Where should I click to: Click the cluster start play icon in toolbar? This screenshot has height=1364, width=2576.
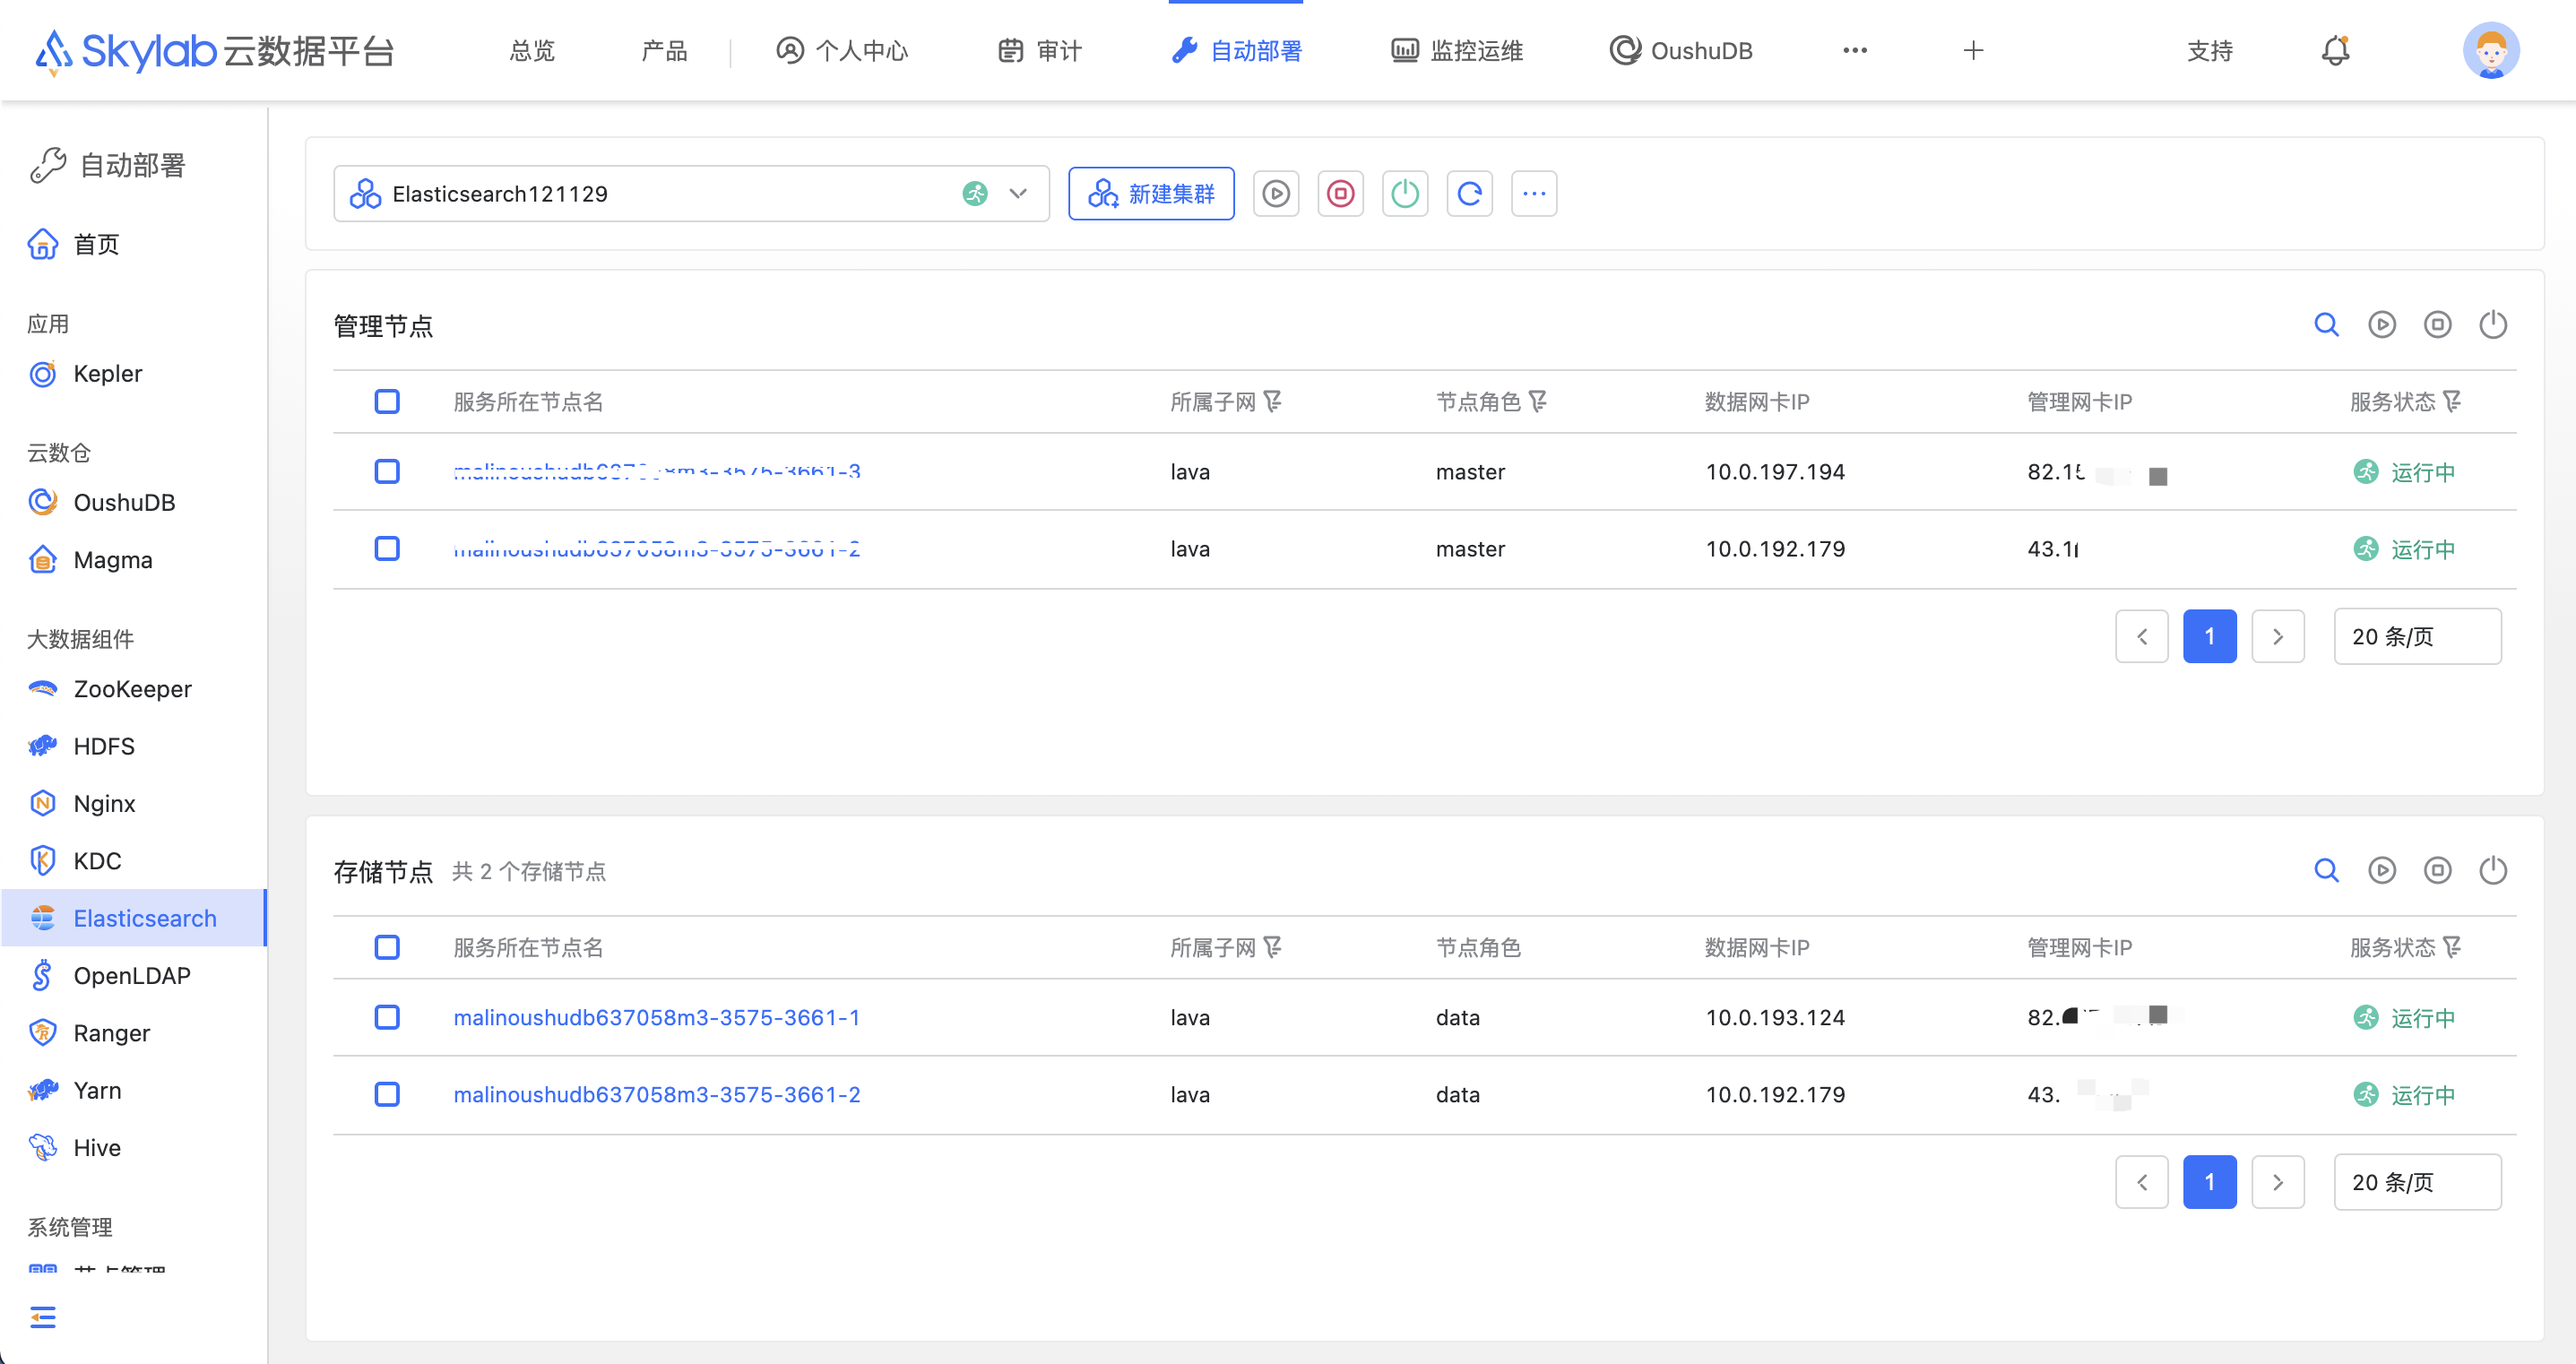pyautogui.click(x=1276, y=193)
